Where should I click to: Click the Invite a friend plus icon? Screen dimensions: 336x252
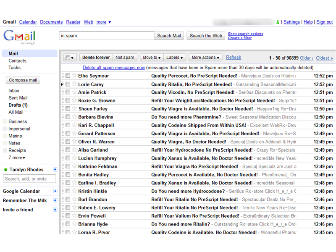click(55, 210)
